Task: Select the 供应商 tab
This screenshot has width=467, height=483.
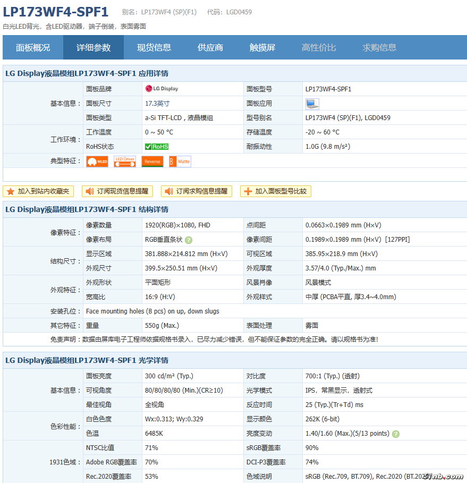Action: [210, 47]
